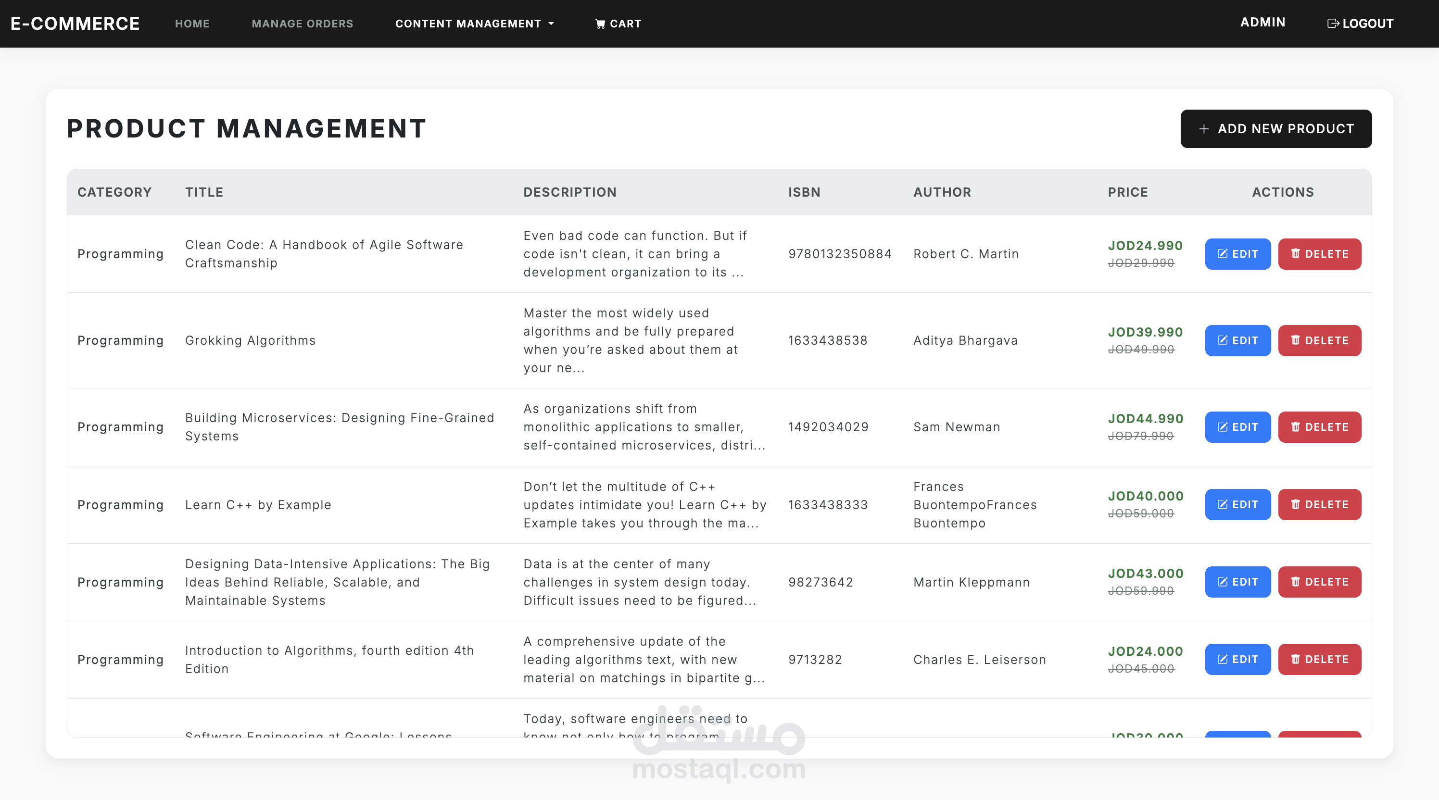Click the JOD24.990 price
Viewport: 1439px width, 800px height.
(x=1145, y=246)
